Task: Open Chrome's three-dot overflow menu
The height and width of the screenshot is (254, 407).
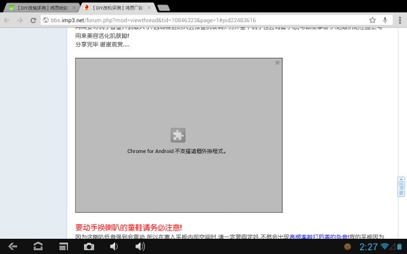Action: point(400,20)
